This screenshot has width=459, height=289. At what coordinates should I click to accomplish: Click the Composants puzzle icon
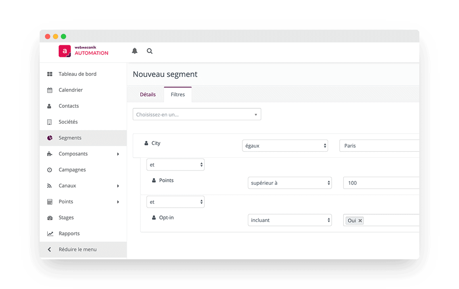click(50, 154)
